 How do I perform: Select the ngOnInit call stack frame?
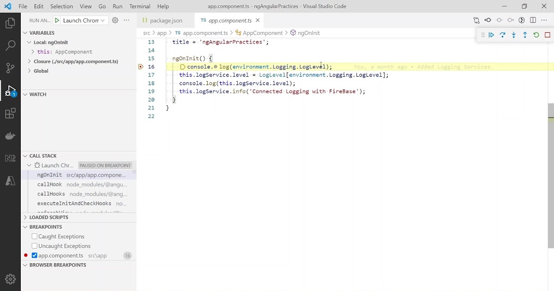(x=78, y=175)
